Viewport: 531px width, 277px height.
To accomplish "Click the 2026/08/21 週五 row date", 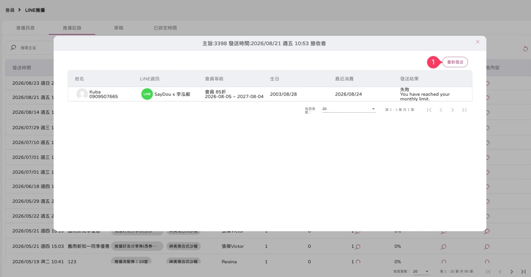I will click(x=33, y=98).
